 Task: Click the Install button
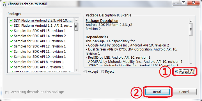157,92
